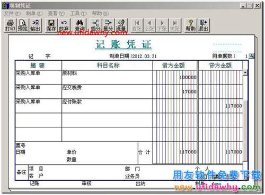The image size is (265, 195).
Task: Save the voucher with 保存
Action: tap(51, 25)
